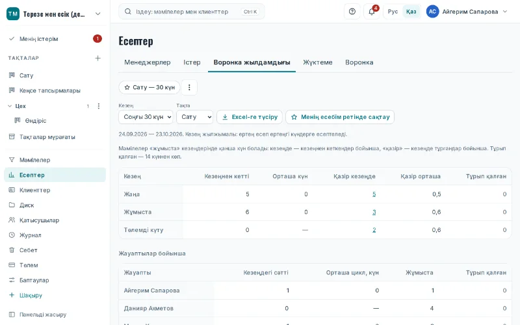Click Менің есебім ретінде сақтау button
Screen dimensions: 520x325
[340, 117]
